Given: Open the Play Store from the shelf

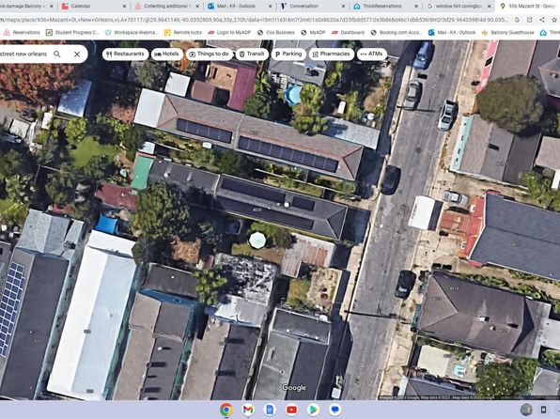Looking at the screenshot, I should 313,410.
